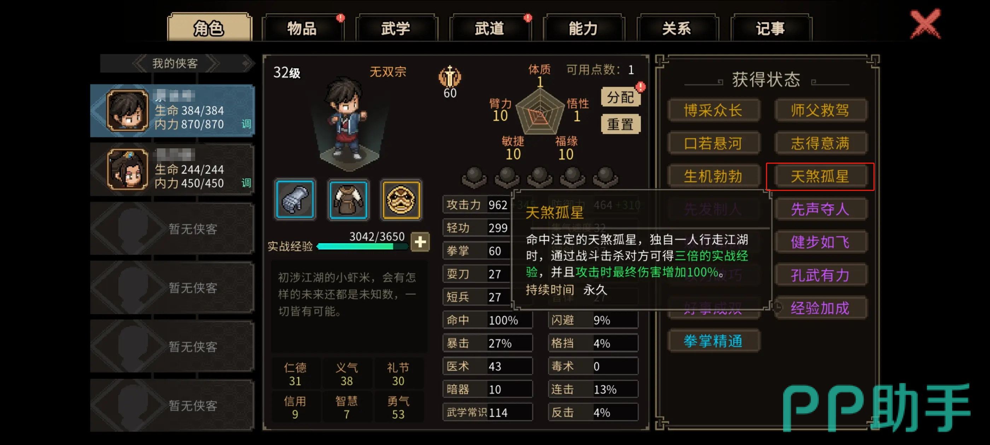Image resolution: width=990 pixels, height=445 pixels.
Task: Toggle 调 marker on first hero
Action: coord(246,124)
